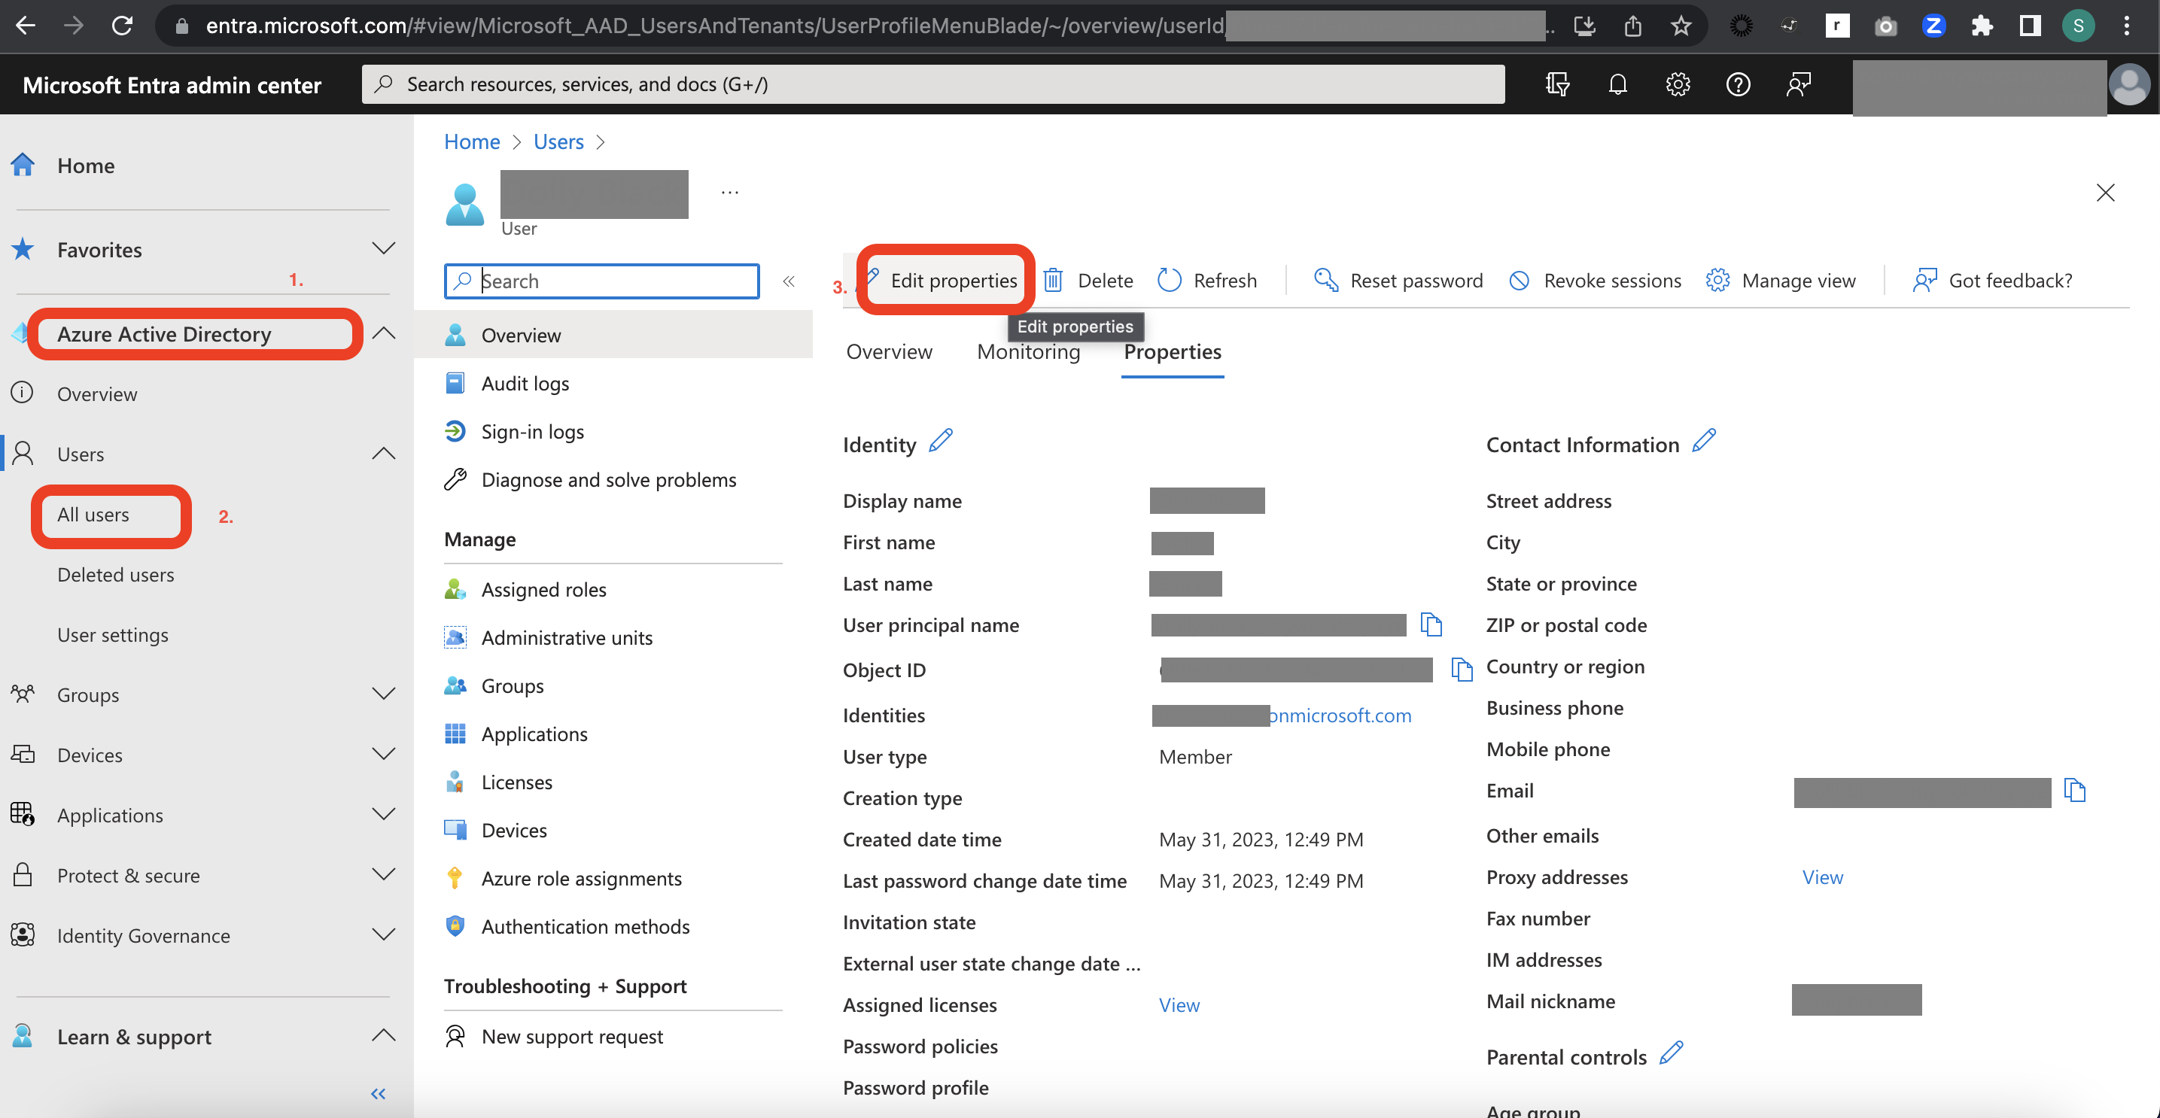Open New support request
Screen dimensions: 2160x1118
(x=572, y=1037)
